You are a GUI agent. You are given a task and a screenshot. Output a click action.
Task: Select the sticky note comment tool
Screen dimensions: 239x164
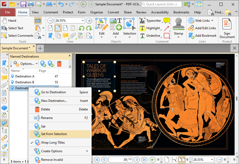pyautogui.click(x=166, y=21)
